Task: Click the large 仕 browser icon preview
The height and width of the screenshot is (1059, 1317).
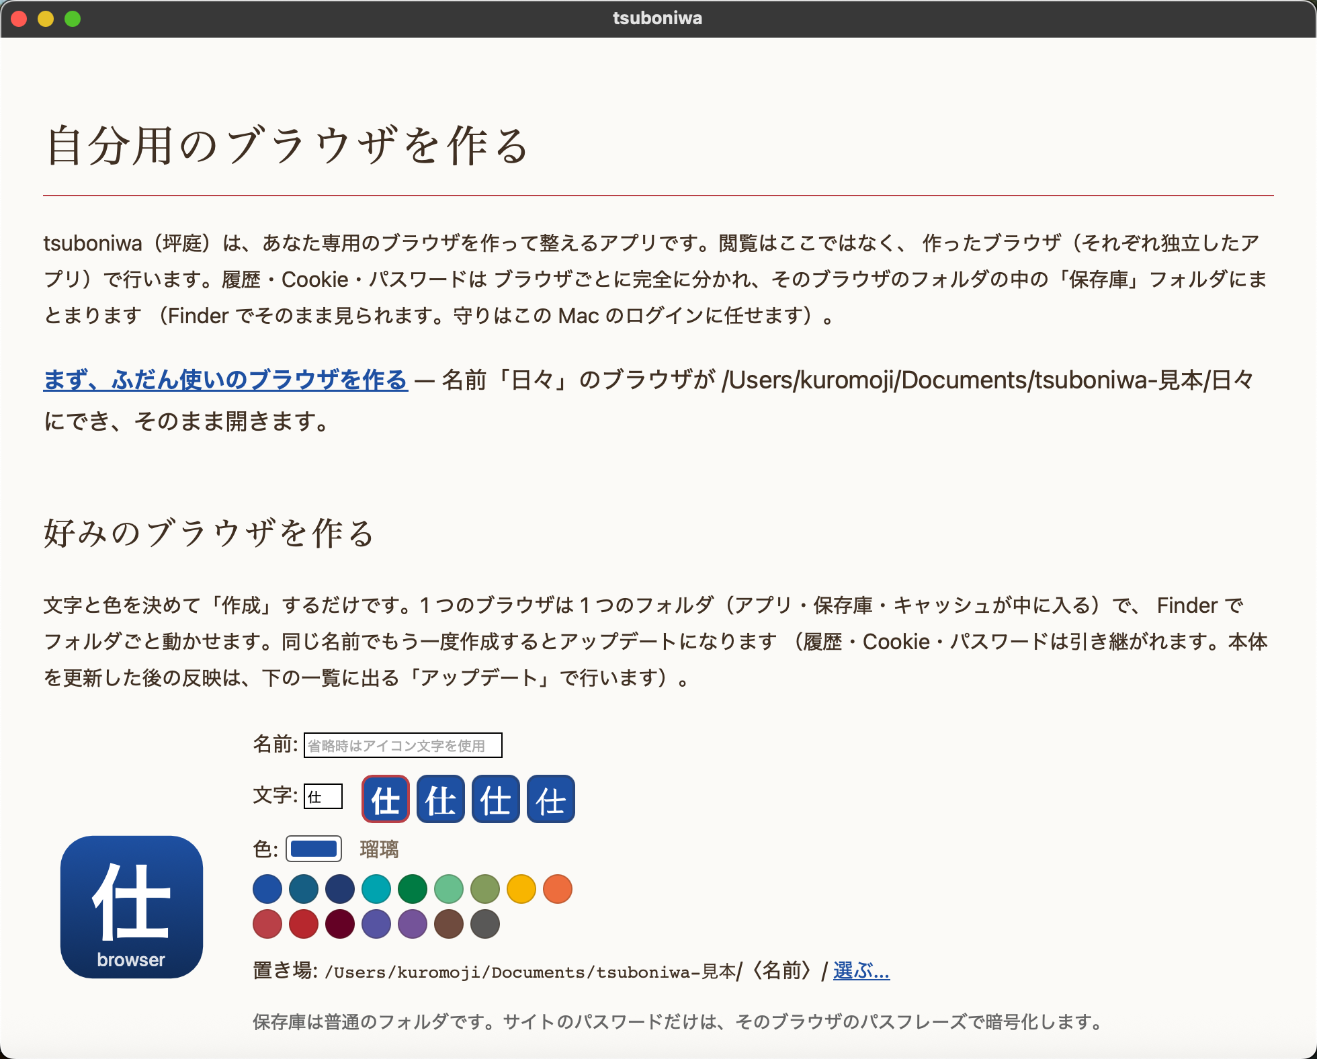Action: click(132, 906)
